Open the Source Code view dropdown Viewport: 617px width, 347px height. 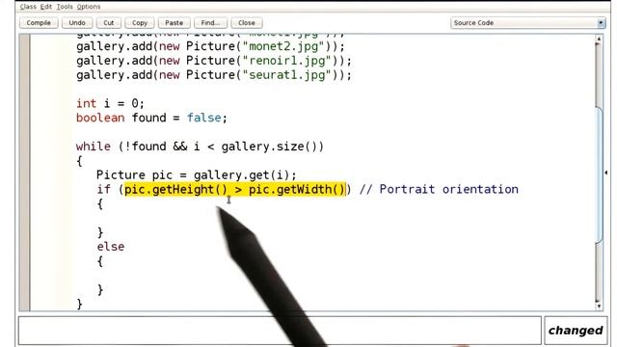pyautogui.click(x=527, y=23)
